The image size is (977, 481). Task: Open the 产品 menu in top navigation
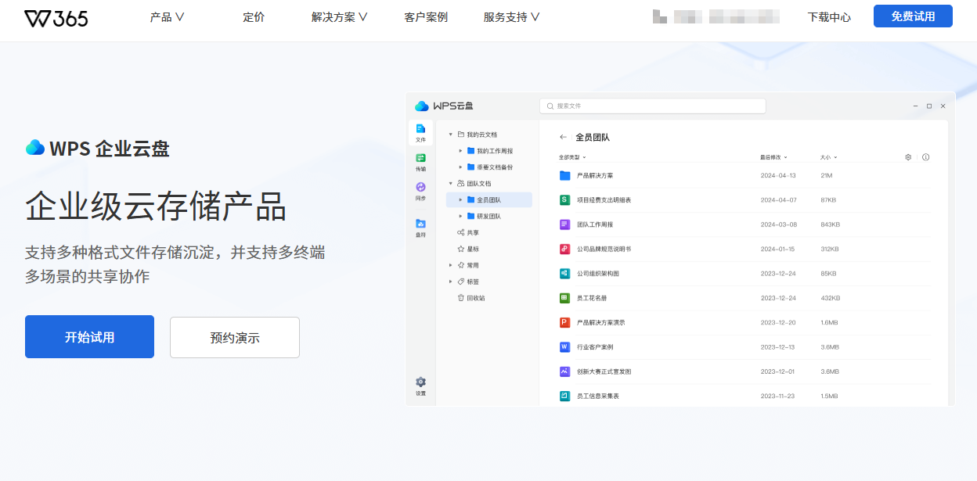pos(168,17)
